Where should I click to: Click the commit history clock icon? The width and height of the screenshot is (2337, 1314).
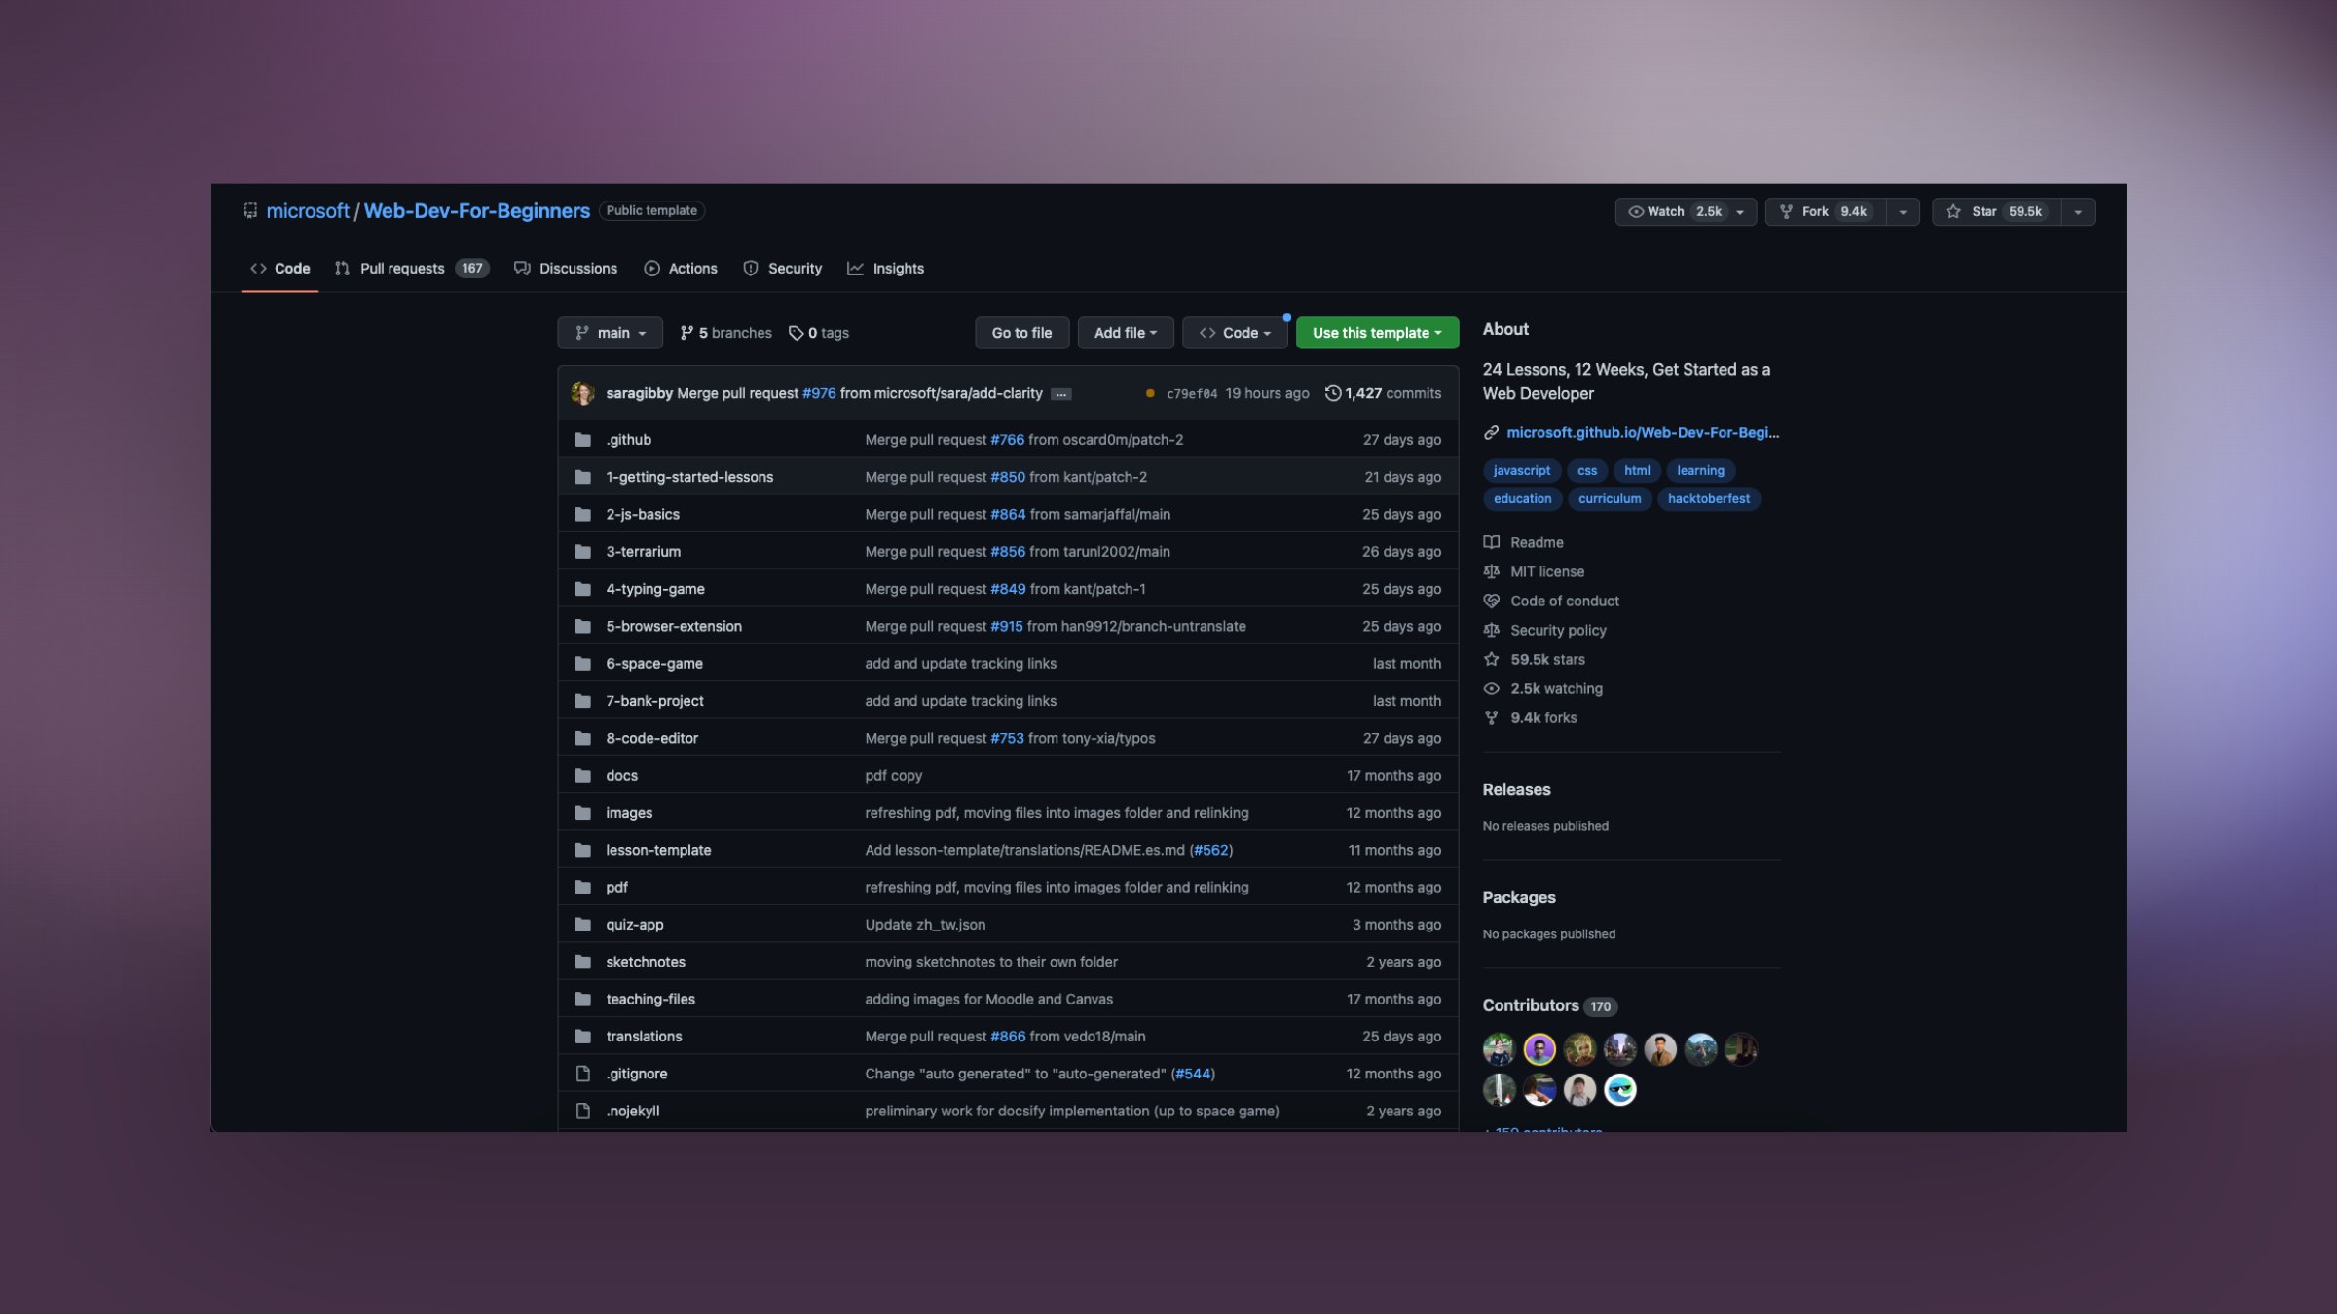1333,393
